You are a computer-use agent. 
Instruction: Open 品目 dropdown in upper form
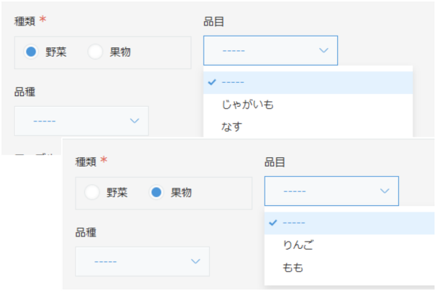coord(270,50)
